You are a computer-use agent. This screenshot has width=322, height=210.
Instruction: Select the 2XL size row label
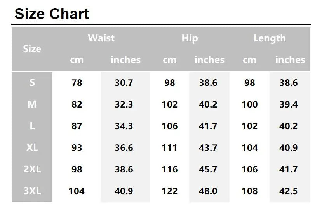point(32,169)
